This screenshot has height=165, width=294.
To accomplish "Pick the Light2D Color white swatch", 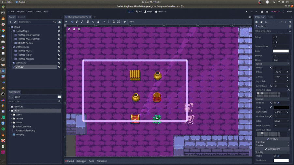I will coord(281,51).
